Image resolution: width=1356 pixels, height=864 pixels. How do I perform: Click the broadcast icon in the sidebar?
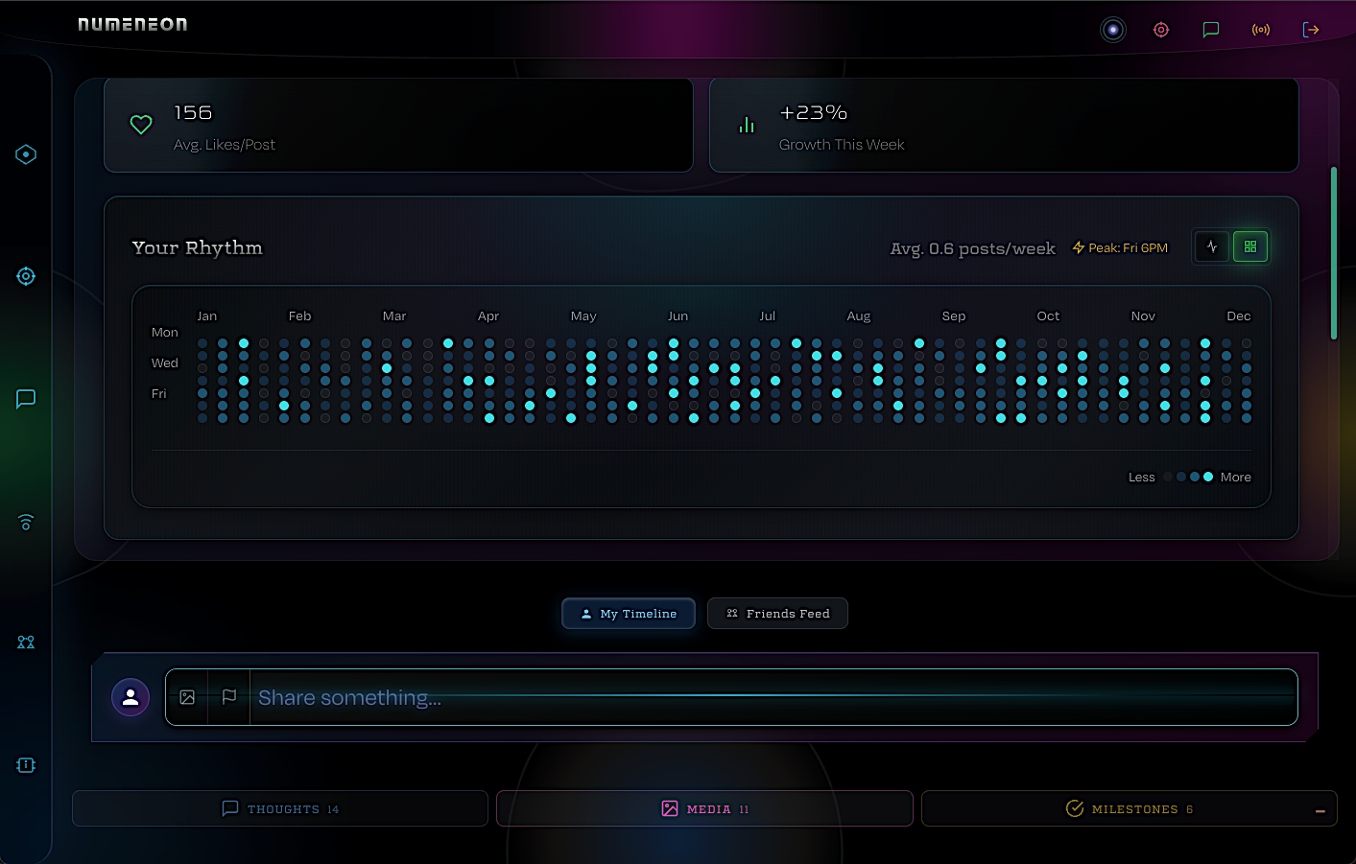(26, 523)
